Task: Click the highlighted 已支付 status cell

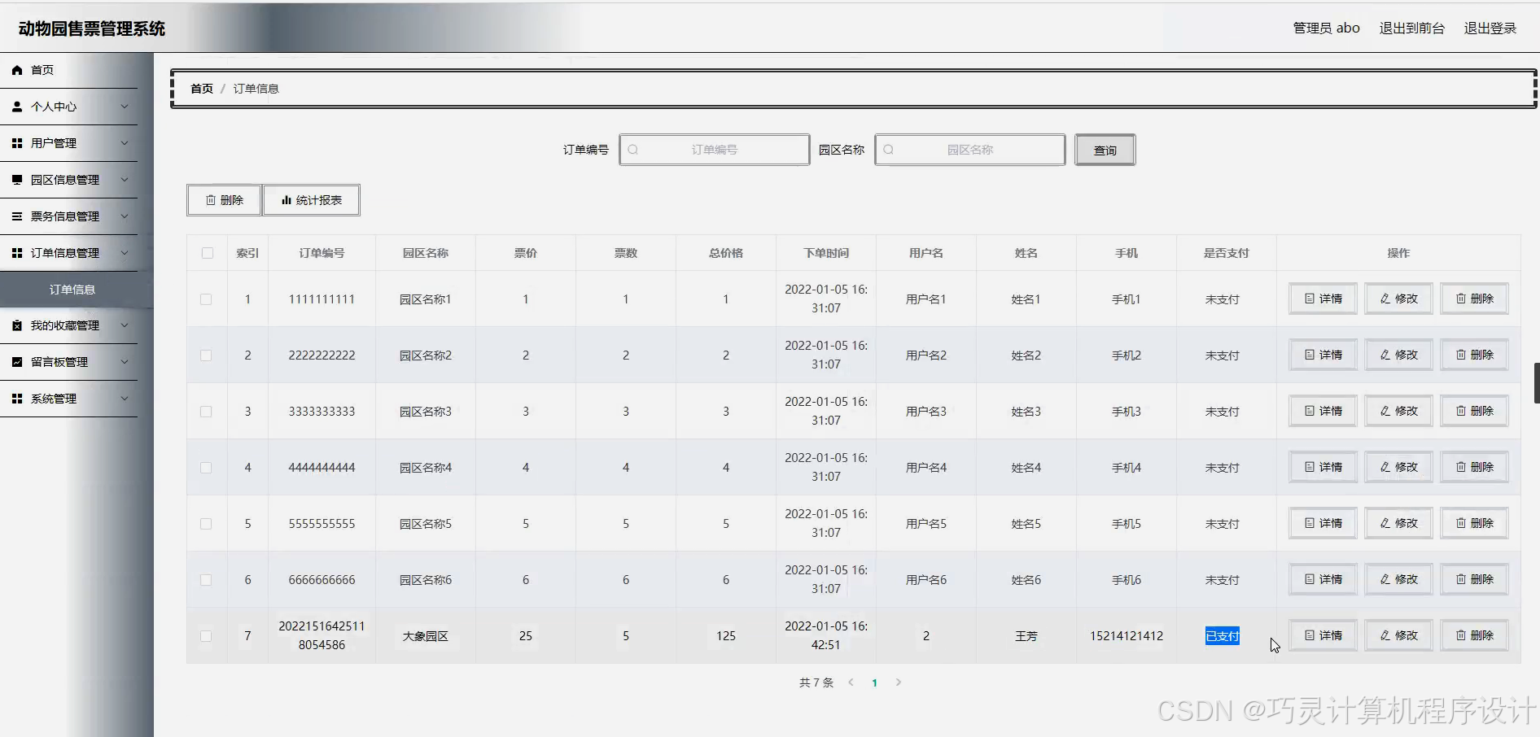Action: (1223, 636)
